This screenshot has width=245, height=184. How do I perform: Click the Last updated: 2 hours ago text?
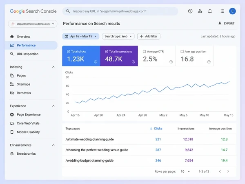click(x=218, y=36)
